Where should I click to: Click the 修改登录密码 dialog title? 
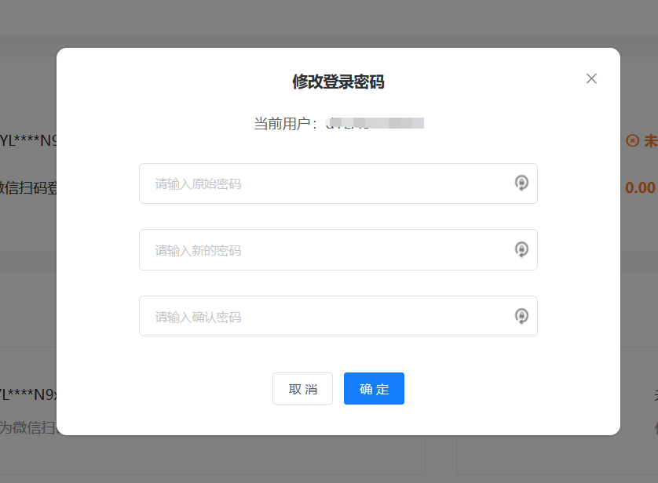pyautogui.click(x=338, y=82)
